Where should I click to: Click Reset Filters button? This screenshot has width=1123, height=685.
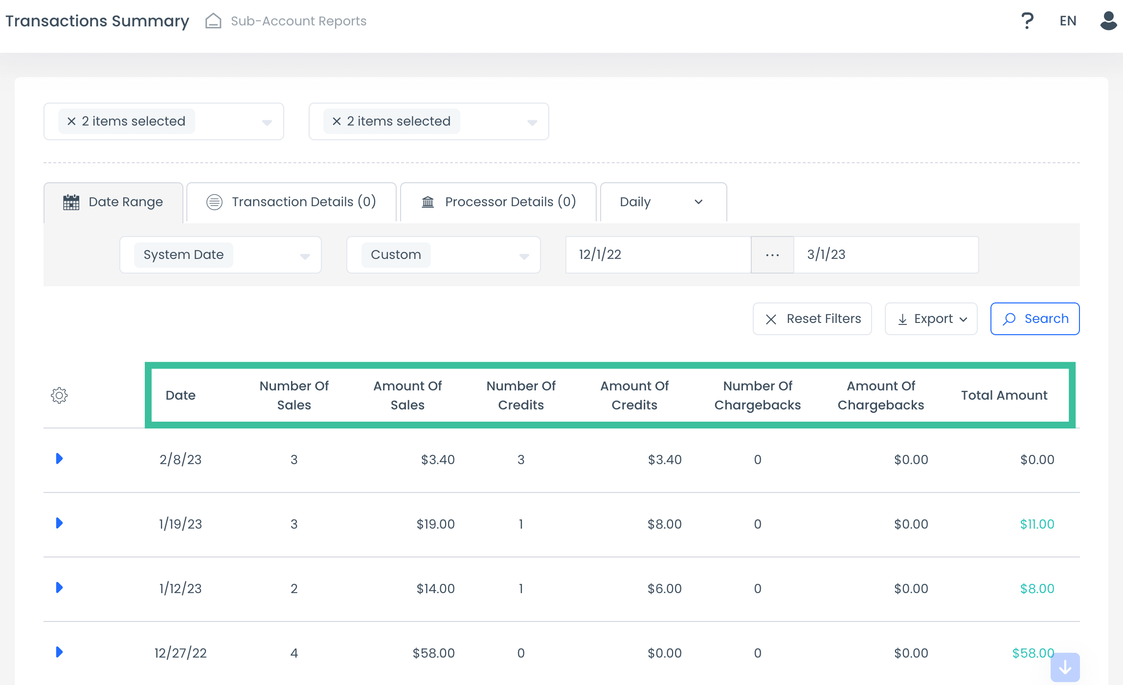click(812, 319)
